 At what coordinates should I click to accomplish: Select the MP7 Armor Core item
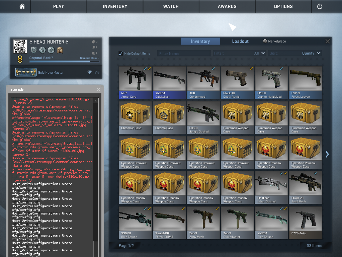(x=135, y=83)
